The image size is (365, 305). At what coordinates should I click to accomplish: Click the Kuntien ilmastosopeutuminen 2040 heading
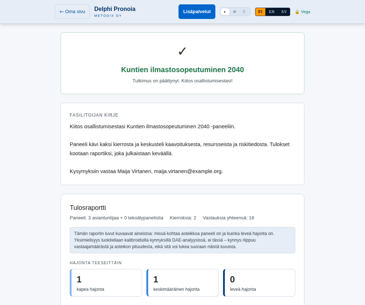(x=182, y=70)
